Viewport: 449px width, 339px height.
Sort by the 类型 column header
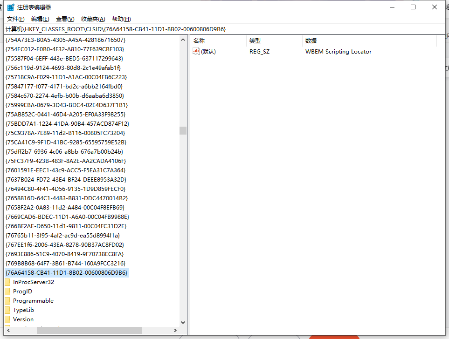[255, 41]
